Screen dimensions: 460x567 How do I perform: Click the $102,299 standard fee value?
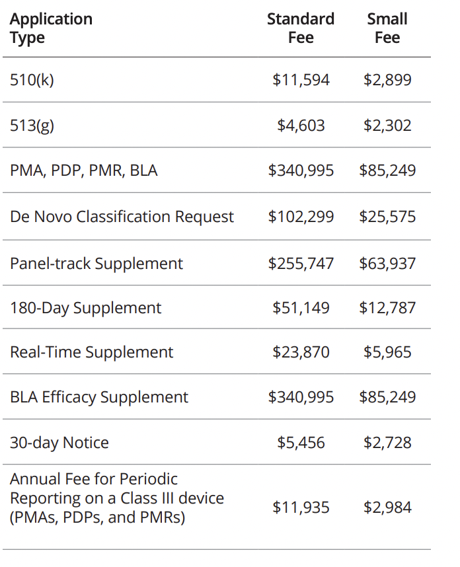point(301,217)
